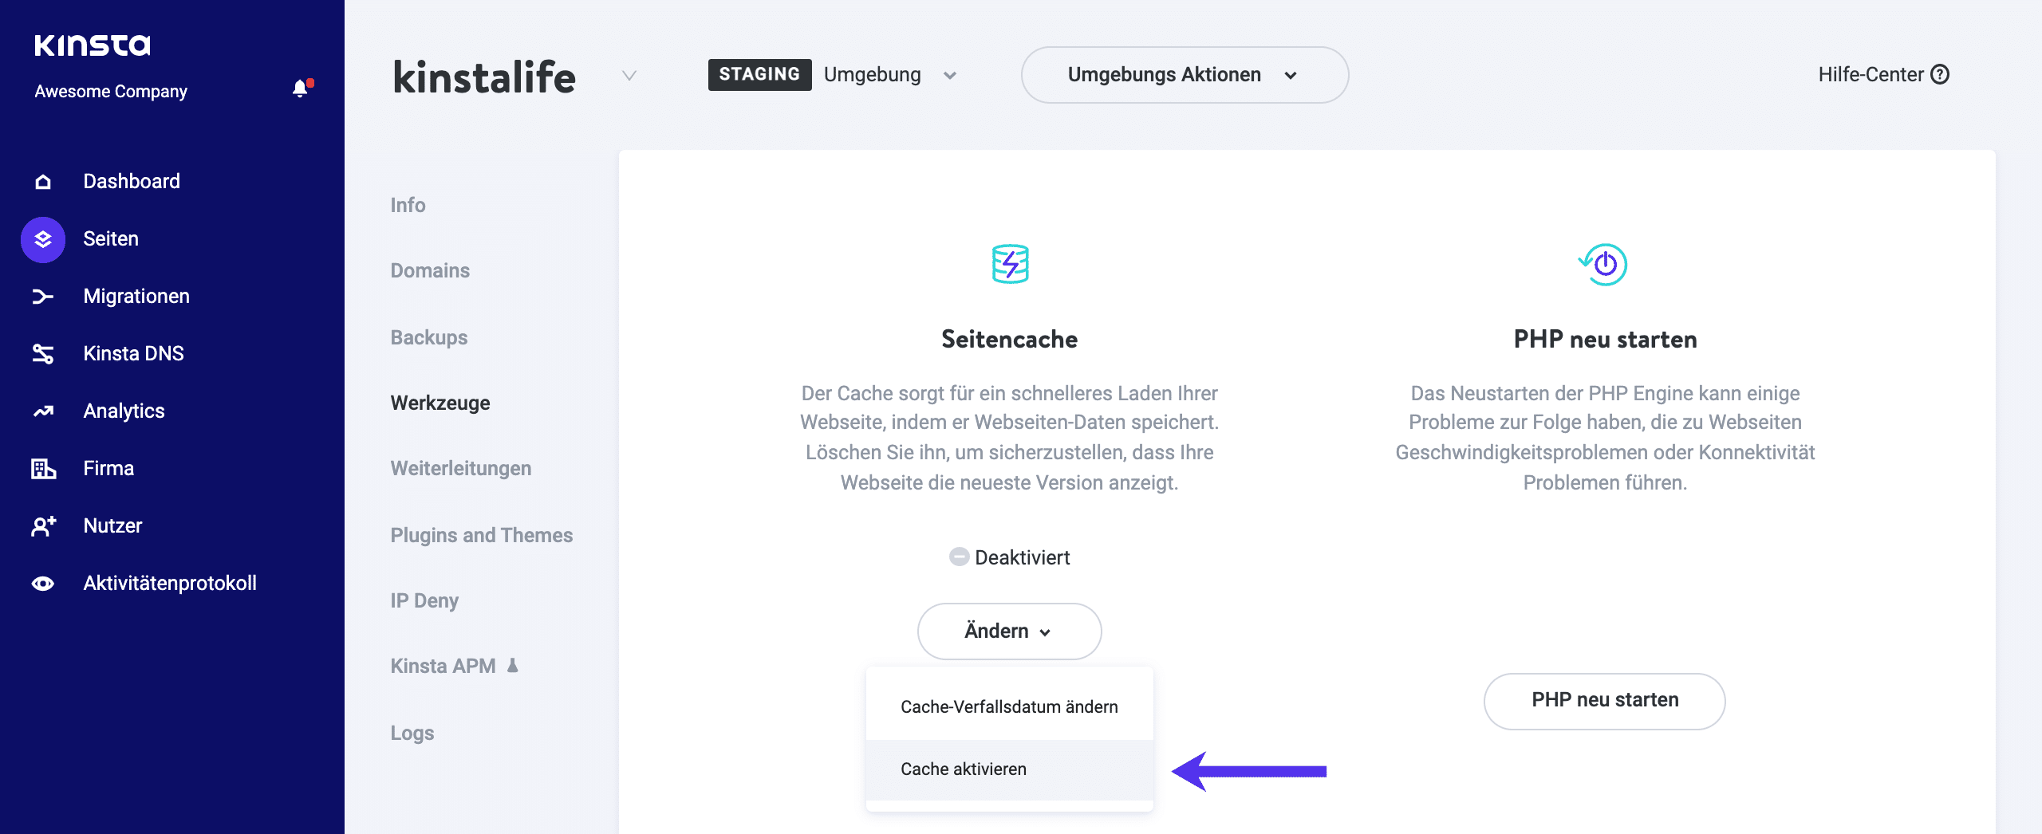This screenshot has width=2042, height=834.
Task: View Aktivitätenprotokoll via the eye icon
Action: 42,583
